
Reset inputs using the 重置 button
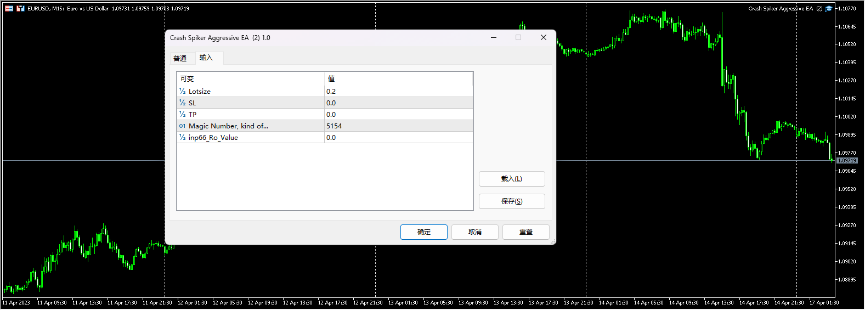(525, 232)
